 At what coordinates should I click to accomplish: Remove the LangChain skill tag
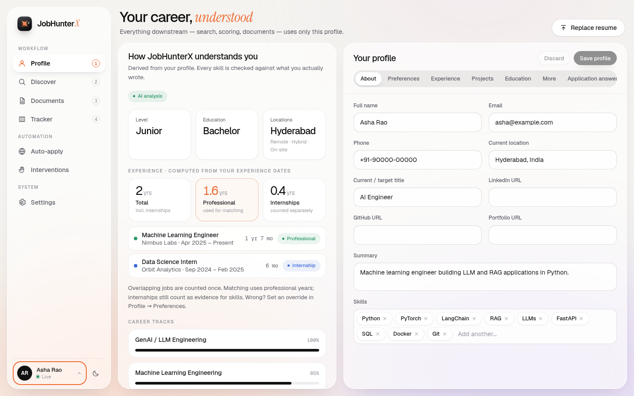click(474, 319)
